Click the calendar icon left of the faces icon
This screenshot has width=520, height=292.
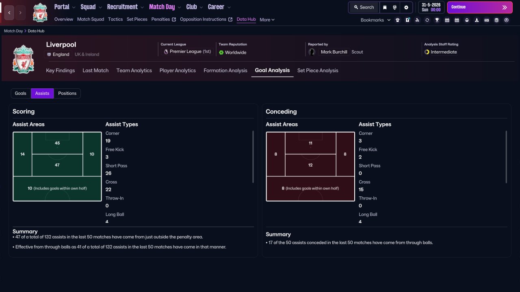(x=457, y=20)
